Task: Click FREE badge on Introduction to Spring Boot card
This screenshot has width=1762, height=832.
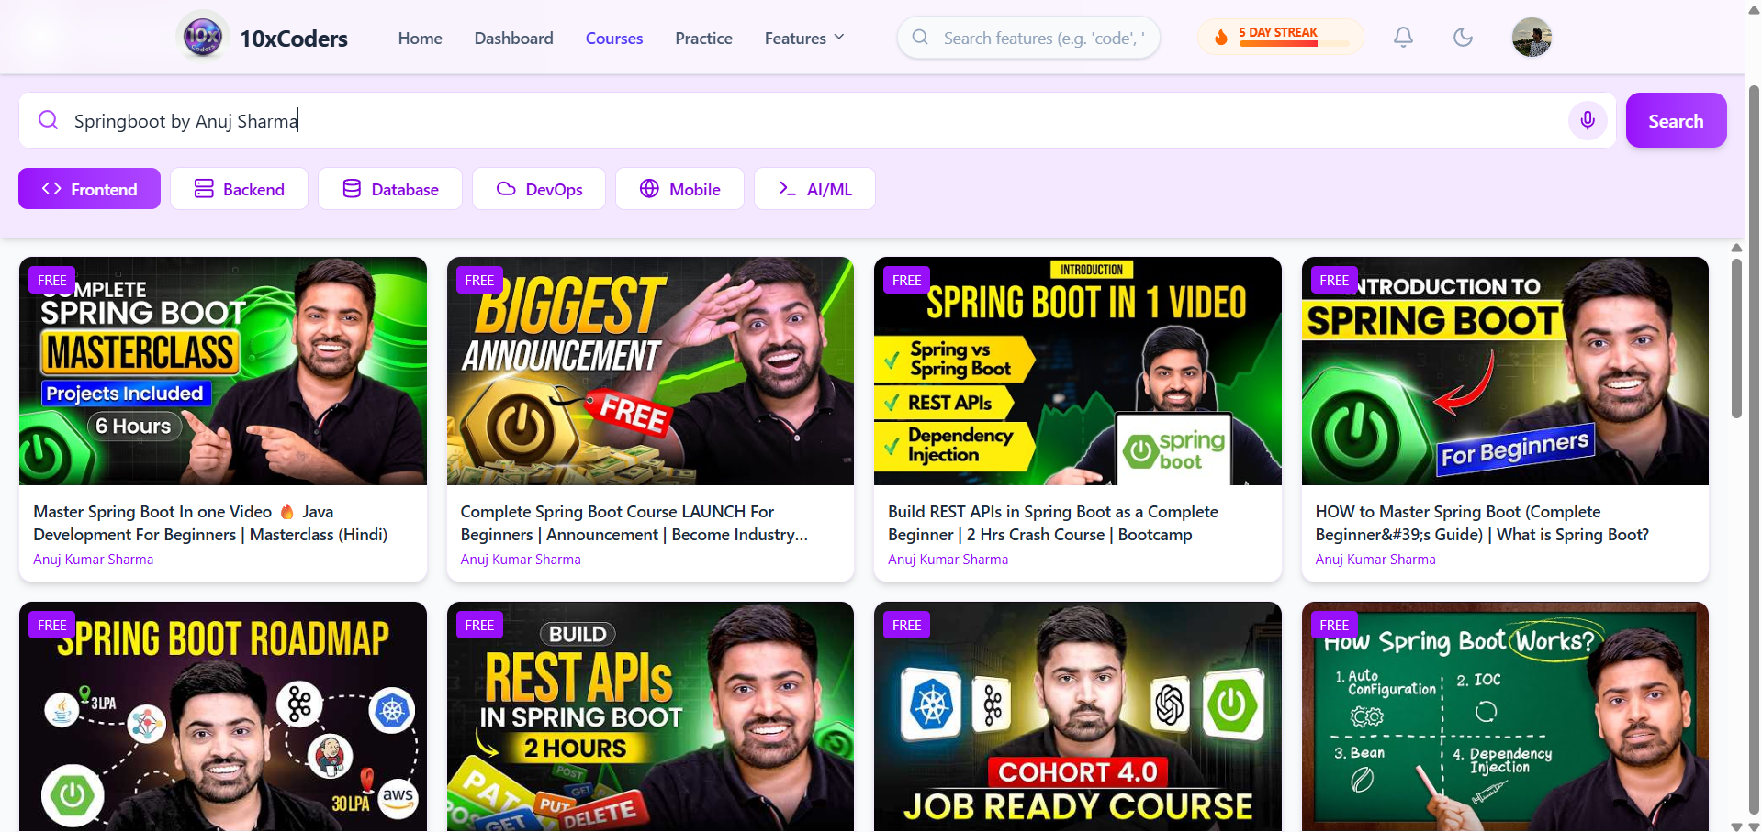Action: [x=1334, y=280]
